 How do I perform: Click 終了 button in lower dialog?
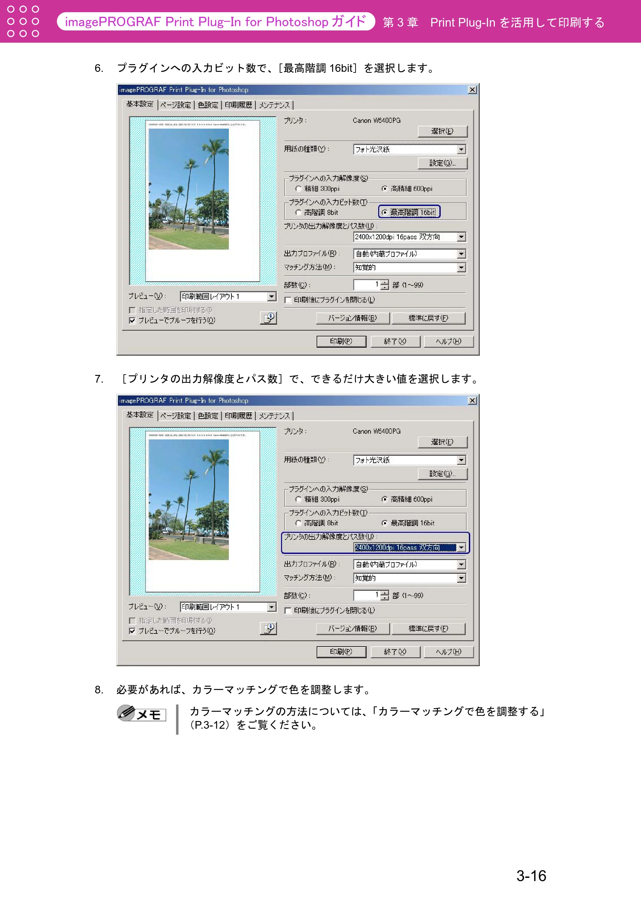point(395,652)
